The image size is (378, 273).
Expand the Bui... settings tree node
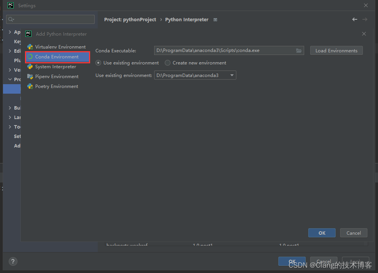(10, 108)
